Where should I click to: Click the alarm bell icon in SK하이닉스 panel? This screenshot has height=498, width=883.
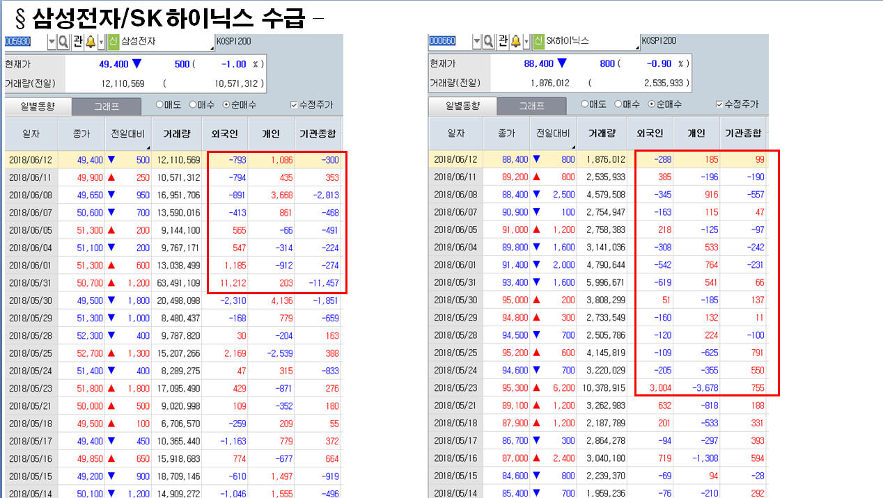pyautogui.click(x=515, y=42)
